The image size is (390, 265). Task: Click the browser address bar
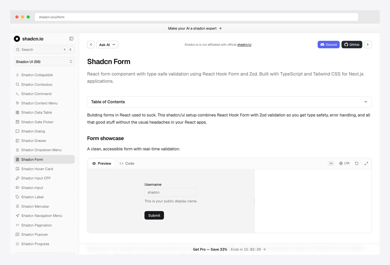point(197,17)
